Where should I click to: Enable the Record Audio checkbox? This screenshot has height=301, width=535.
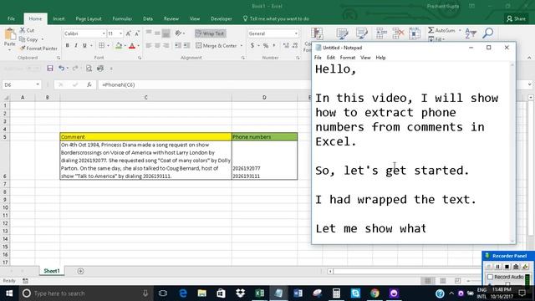[x=491, y=277]
